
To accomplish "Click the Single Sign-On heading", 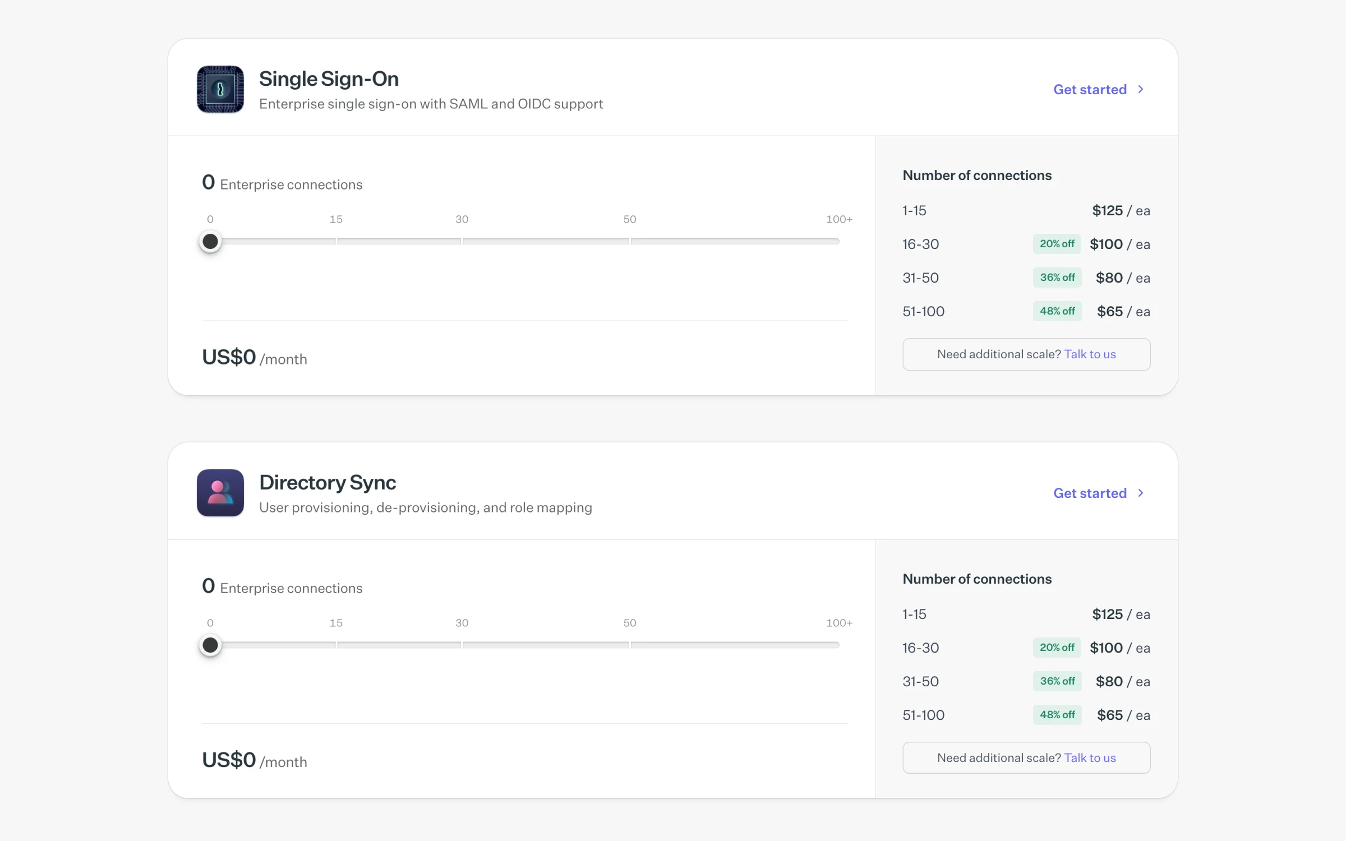I will [x=329, y=79].
